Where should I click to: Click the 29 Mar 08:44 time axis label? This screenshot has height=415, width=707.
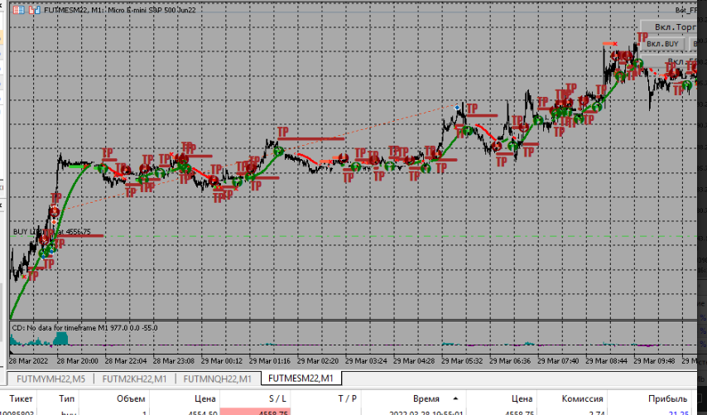607,361
